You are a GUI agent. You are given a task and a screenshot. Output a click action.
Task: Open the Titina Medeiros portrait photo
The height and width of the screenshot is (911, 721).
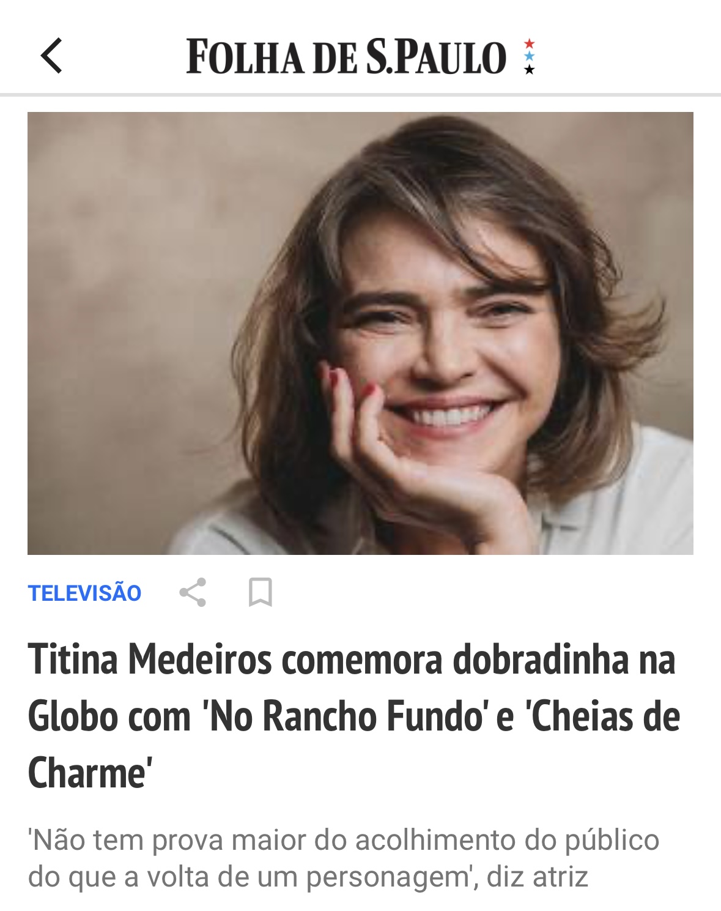click(360, 333)
